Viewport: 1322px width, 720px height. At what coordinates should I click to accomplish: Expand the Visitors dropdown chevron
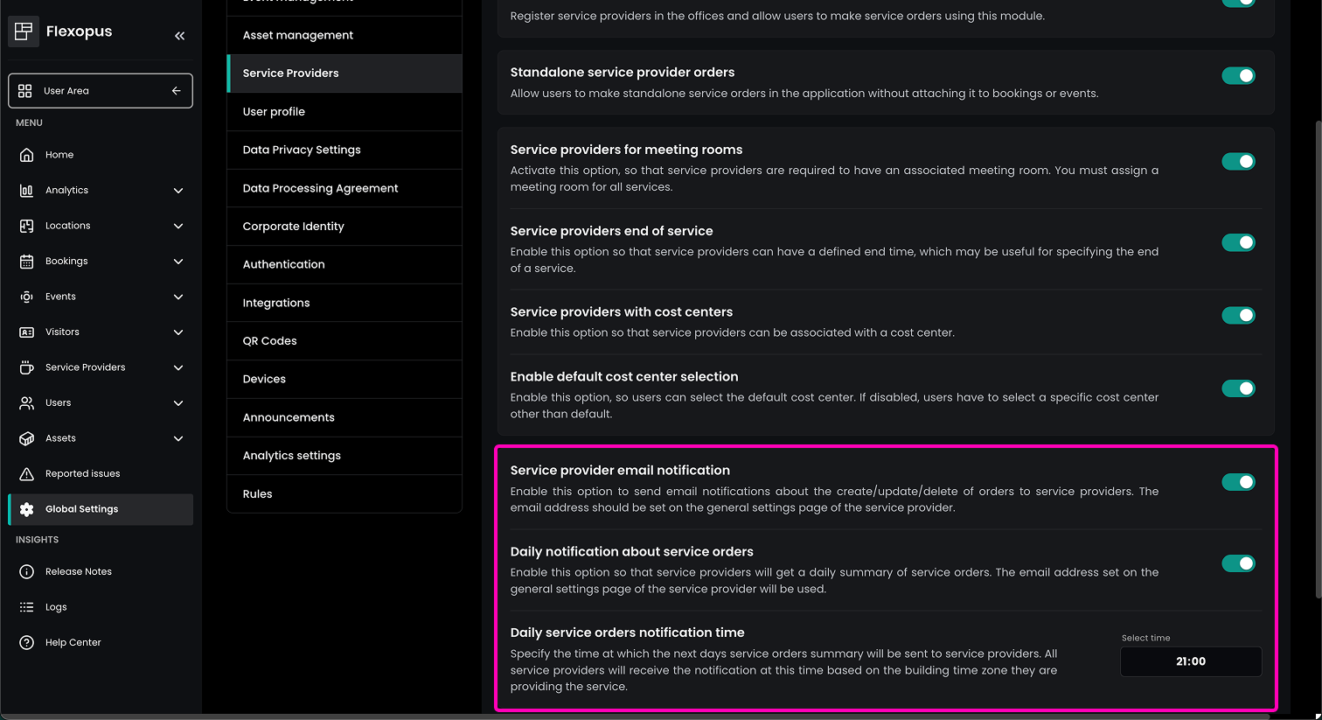tap(178, 332)
